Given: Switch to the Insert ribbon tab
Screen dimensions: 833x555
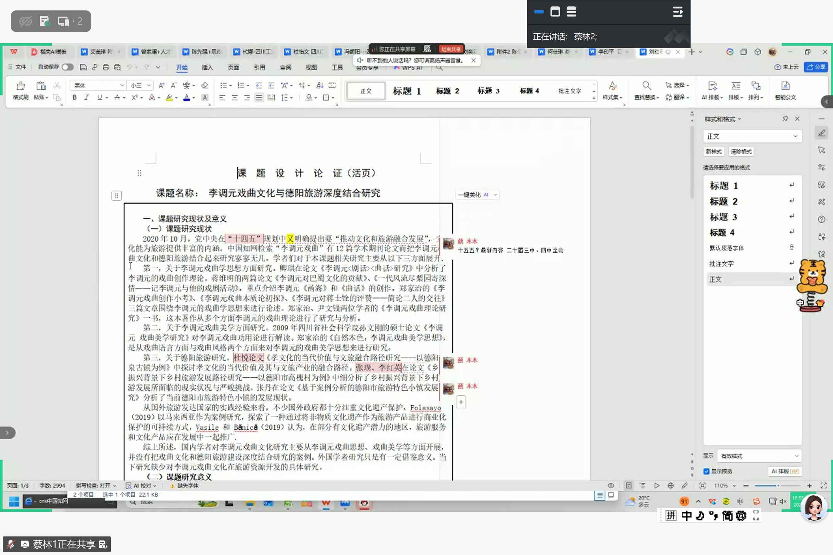Looking at the screenshot, I should coord(207,67).
